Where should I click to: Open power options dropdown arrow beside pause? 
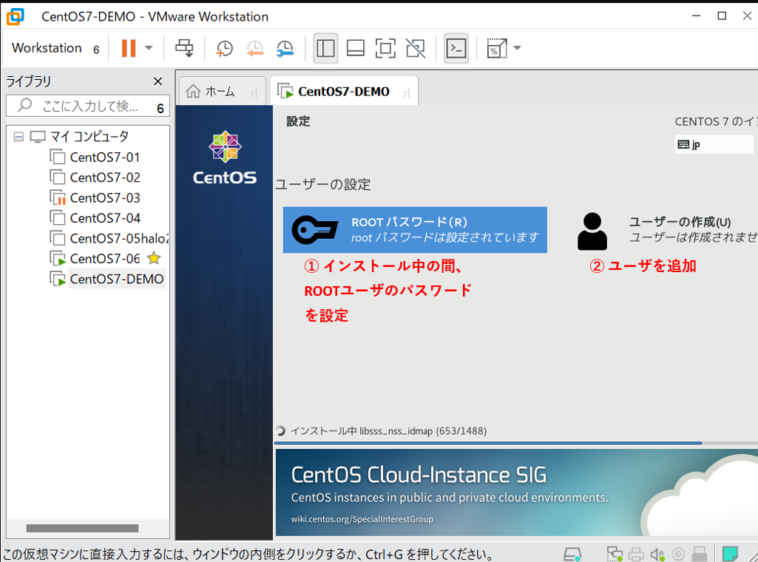click(x=149, y=48)
